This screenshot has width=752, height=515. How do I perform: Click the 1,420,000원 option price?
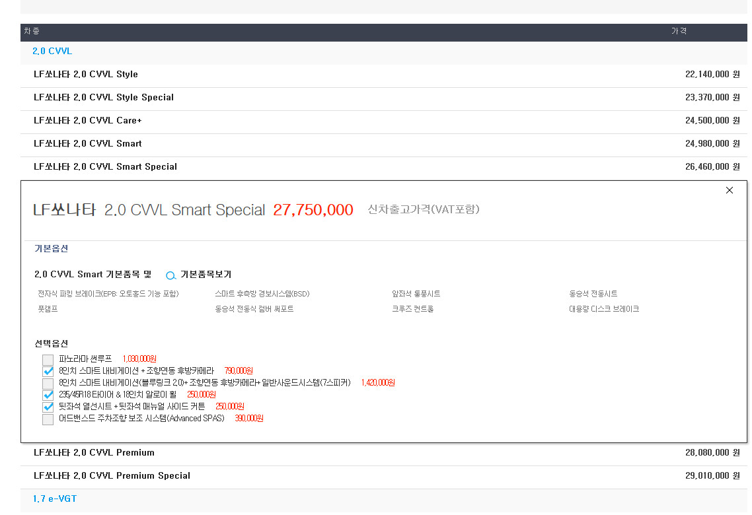click(x=379, y=383)
